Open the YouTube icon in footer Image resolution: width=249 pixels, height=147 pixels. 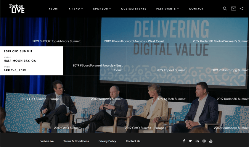click(x=211, y=141)
